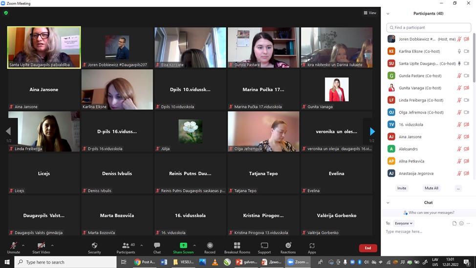Go to previous gallery page arrow

tap(8, 131)
